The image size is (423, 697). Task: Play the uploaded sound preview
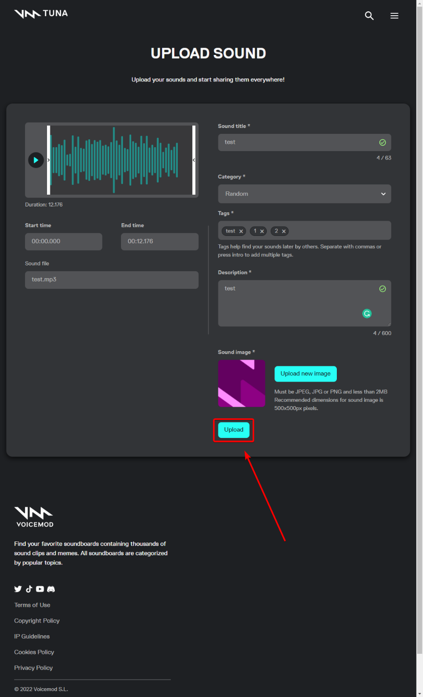35,160
